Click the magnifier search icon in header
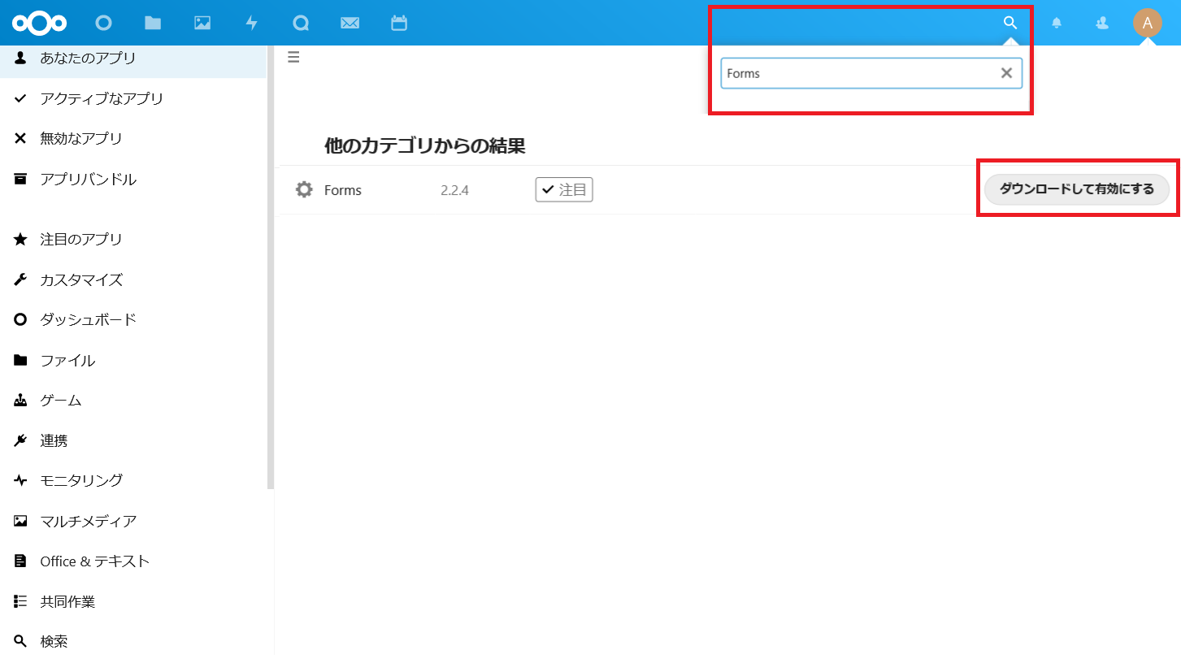Screen dimensions: 1181x663 point(1010,23)
